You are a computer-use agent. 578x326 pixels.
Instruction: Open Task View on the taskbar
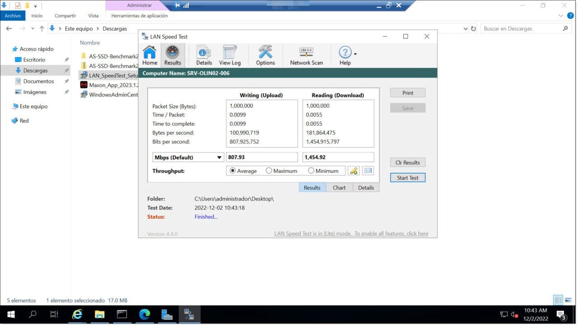point(54,315)
